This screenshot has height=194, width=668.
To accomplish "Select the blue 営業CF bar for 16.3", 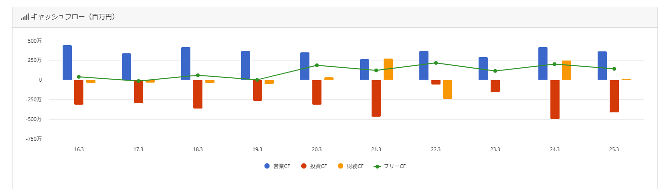I will pos(67,62).
